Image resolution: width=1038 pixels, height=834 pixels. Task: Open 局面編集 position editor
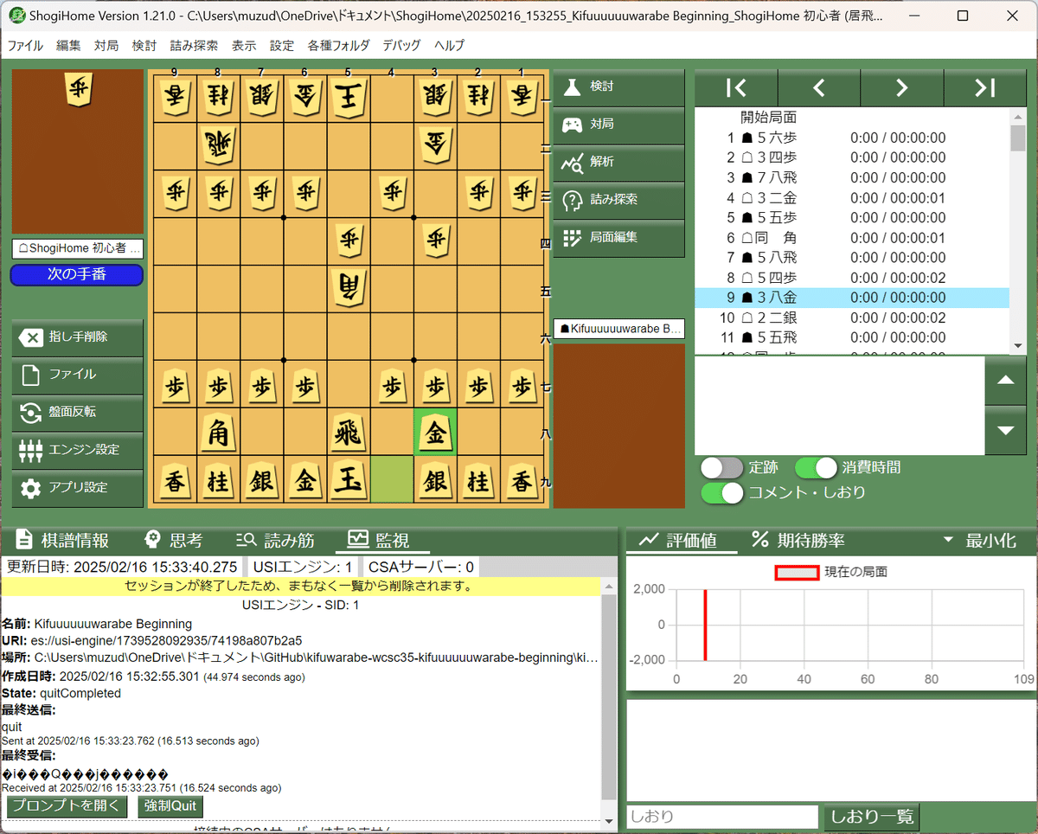(618, 237)
